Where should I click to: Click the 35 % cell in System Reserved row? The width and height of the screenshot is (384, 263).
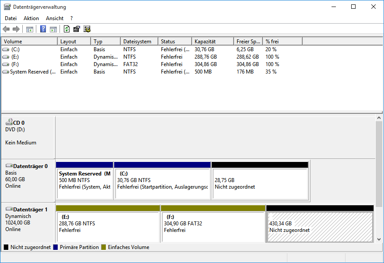271,72
